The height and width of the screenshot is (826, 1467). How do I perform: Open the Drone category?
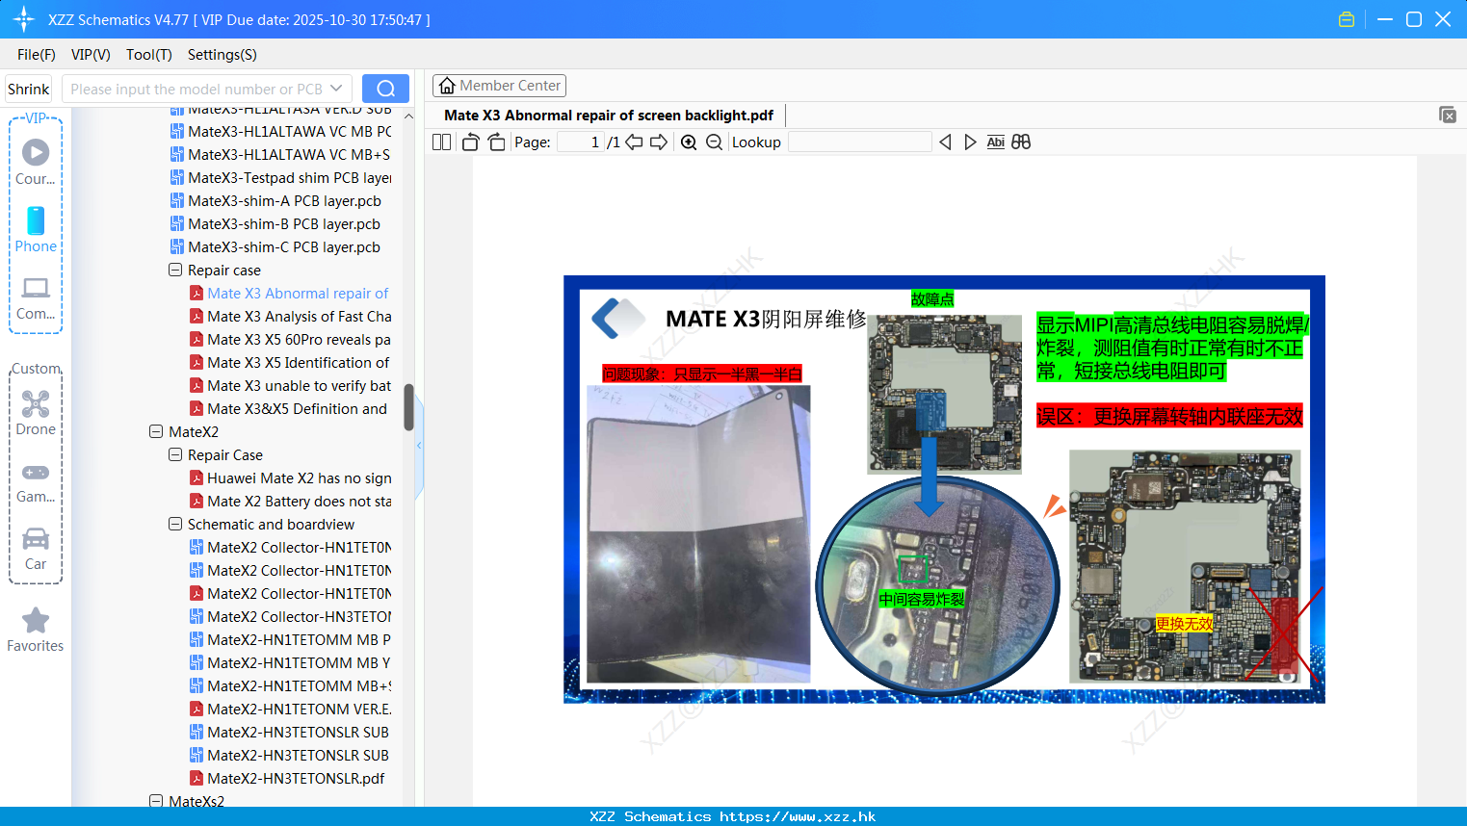[36, 413]
